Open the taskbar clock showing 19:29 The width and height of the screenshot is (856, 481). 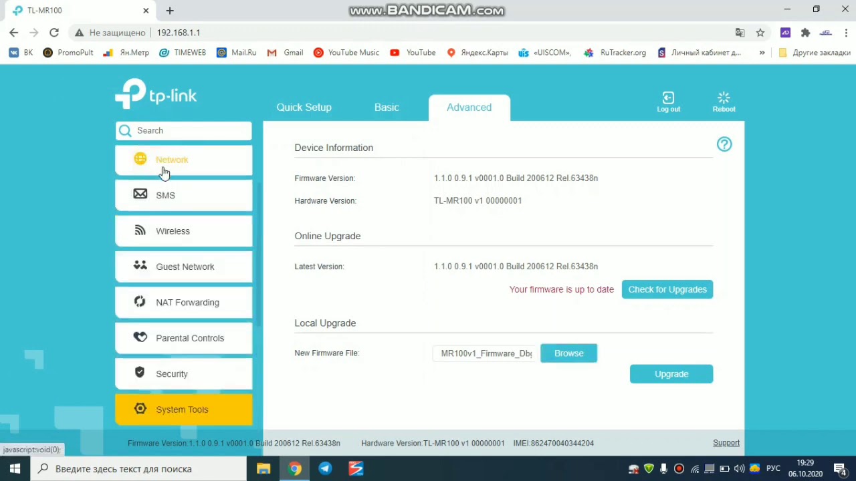(x=805, y=468)
